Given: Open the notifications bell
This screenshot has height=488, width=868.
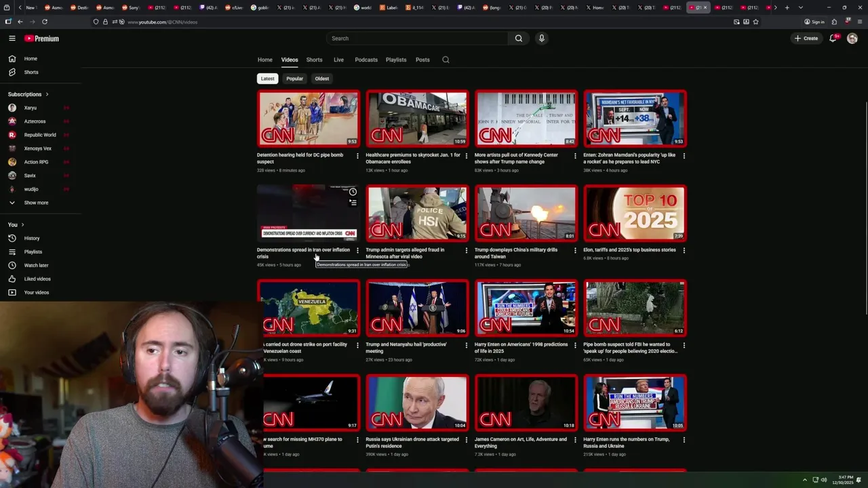Looking at the screenshot, I should pos(833,39).
